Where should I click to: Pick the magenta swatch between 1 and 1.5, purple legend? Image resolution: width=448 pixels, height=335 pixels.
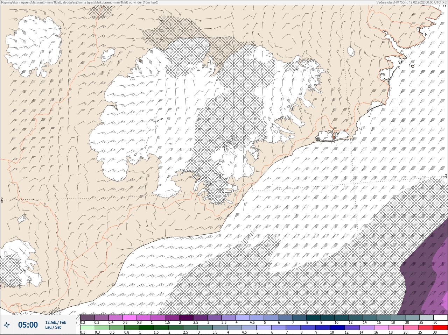[x=158, y=318]
